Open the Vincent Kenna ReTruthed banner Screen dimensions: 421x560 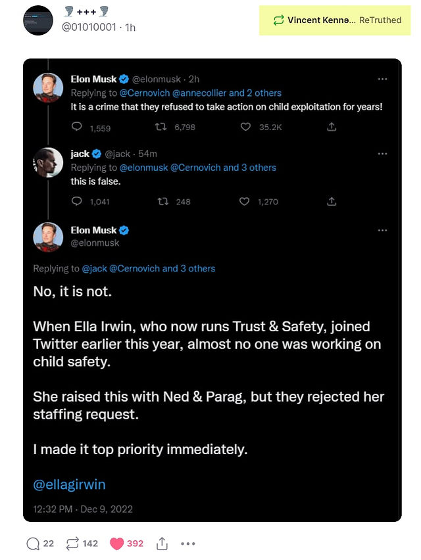pyautogui.click(x=335, y=20)
